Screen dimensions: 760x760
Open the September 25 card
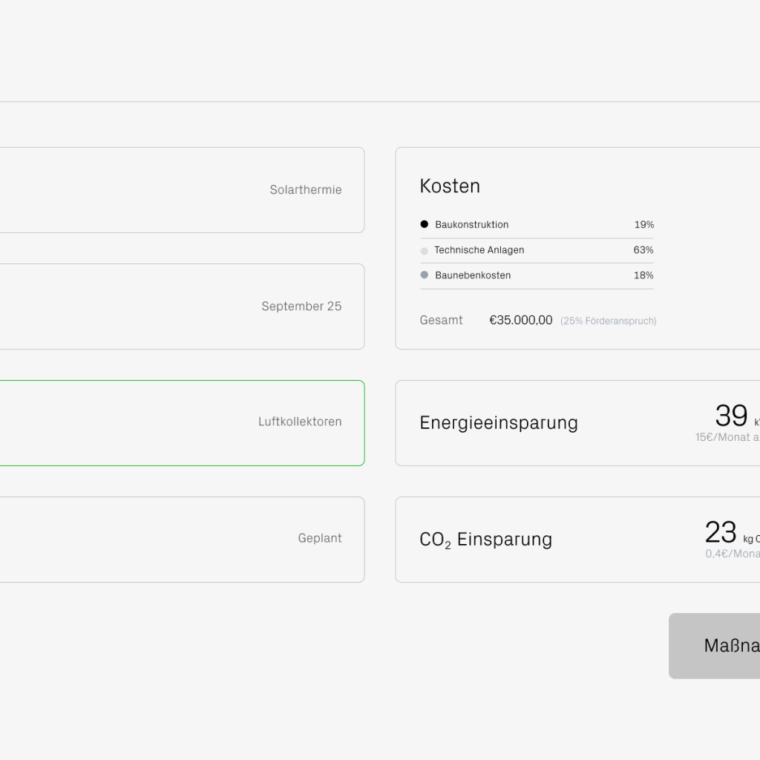pyautogui.click(x=182, y=307)
